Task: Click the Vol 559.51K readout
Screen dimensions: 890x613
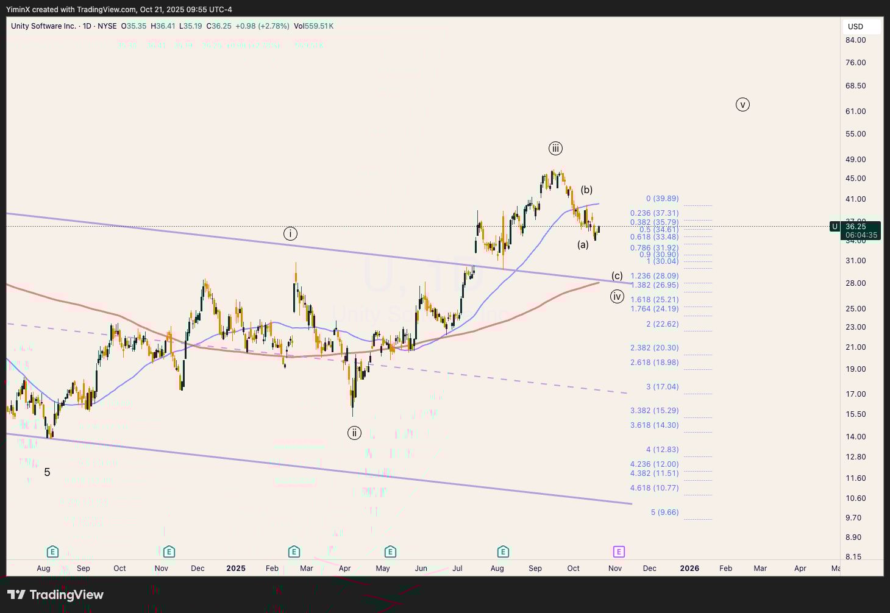Action: click(x=313, y=26)
